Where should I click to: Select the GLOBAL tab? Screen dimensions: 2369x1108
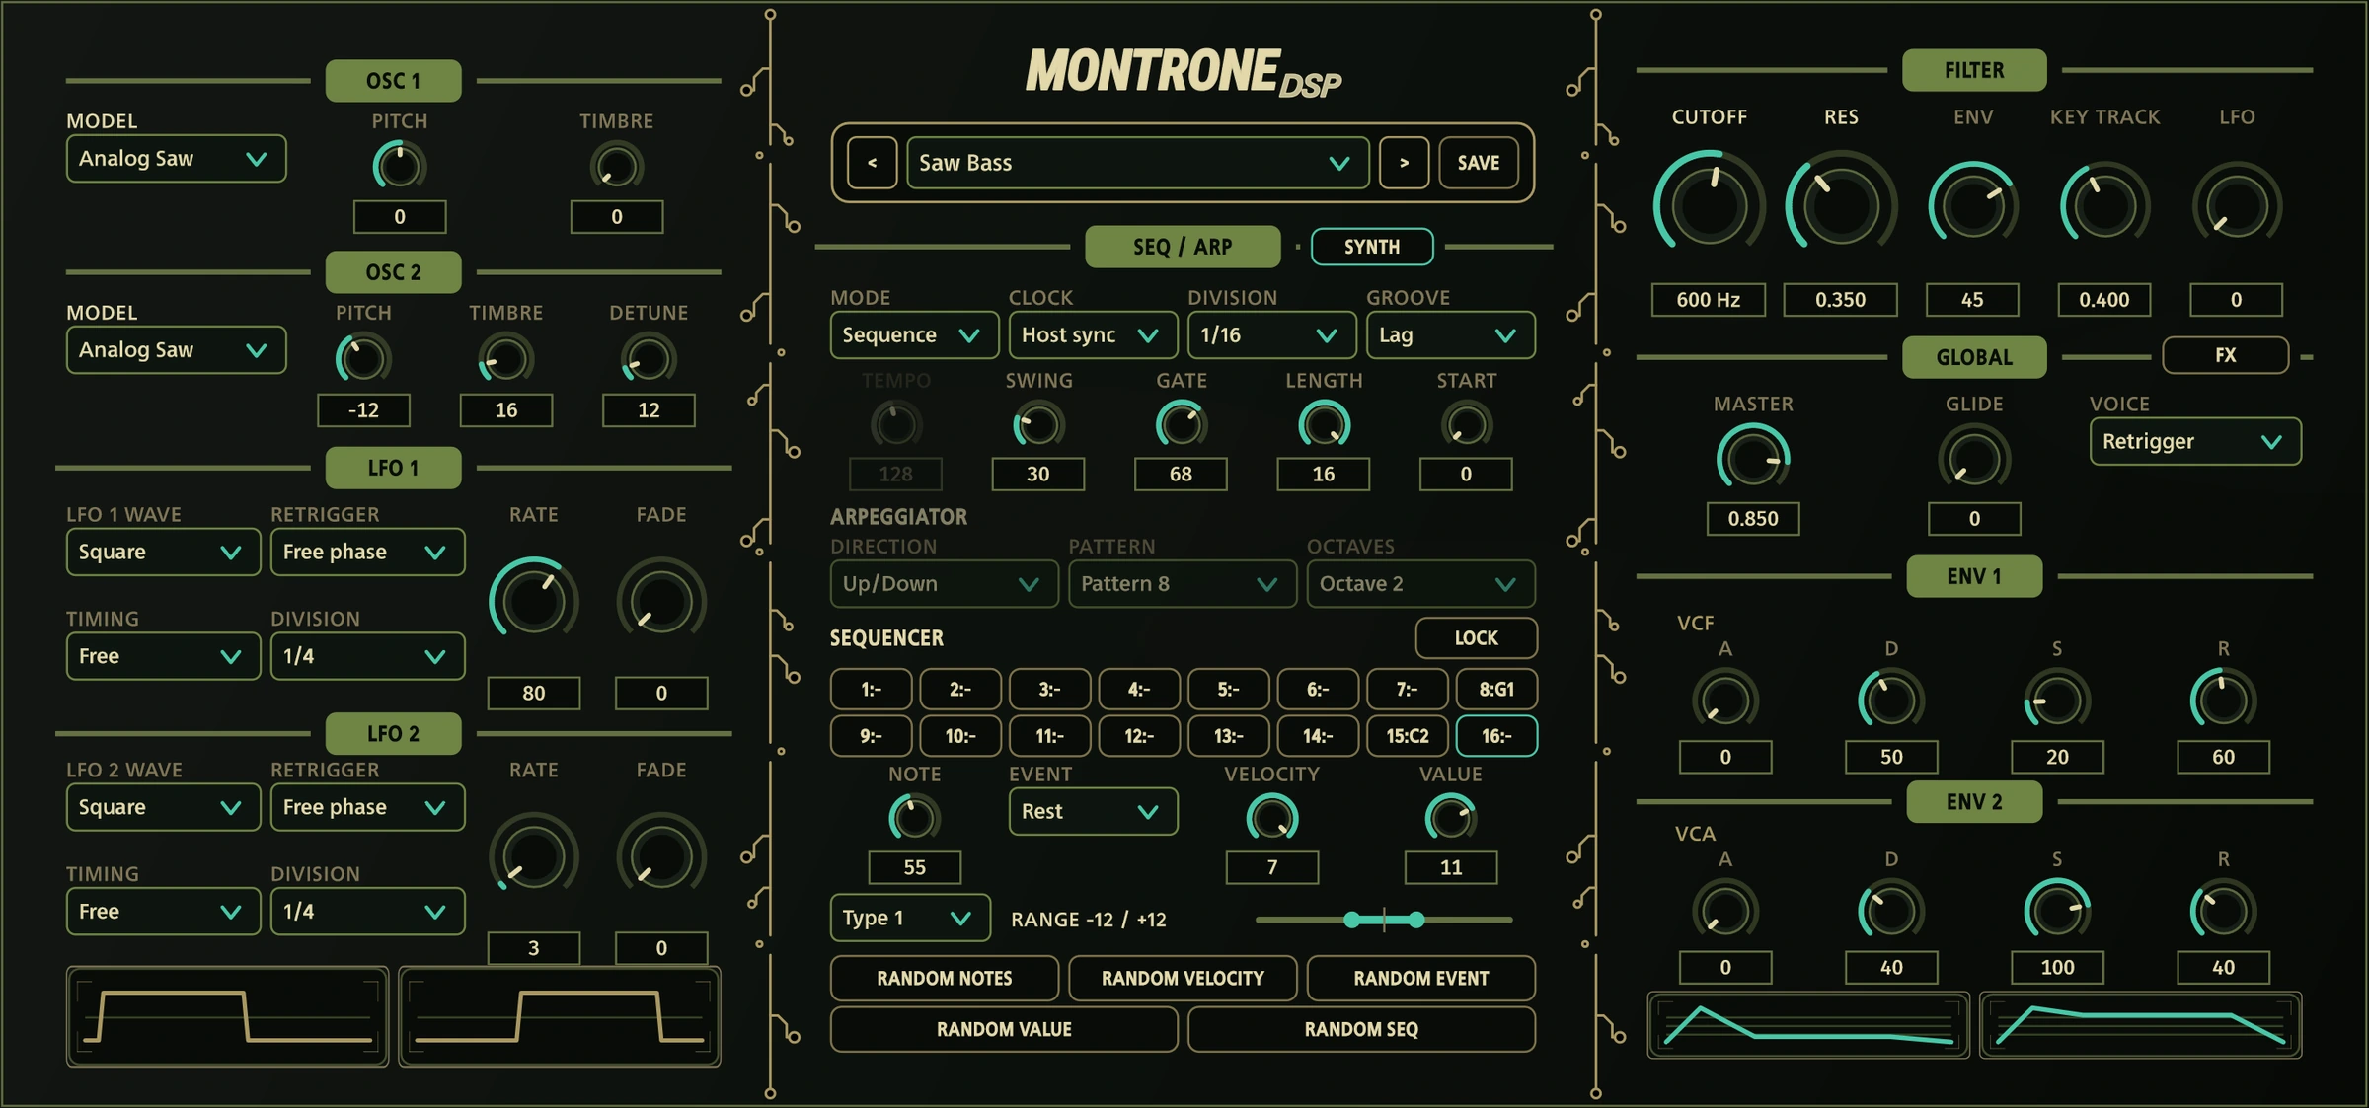1973,357
